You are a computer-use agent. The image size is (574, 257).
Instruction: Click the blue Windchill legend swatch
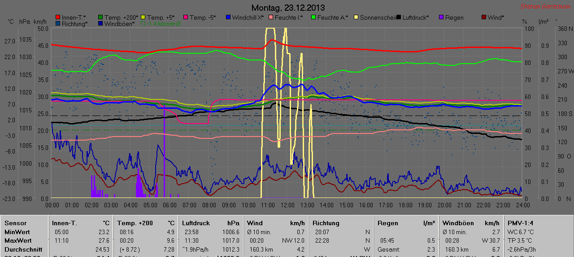[228, 17]
